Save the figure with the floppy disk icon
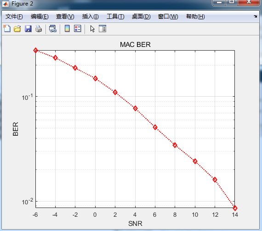The width and height of the screenshot is (262, 231). tap(28, 29)
